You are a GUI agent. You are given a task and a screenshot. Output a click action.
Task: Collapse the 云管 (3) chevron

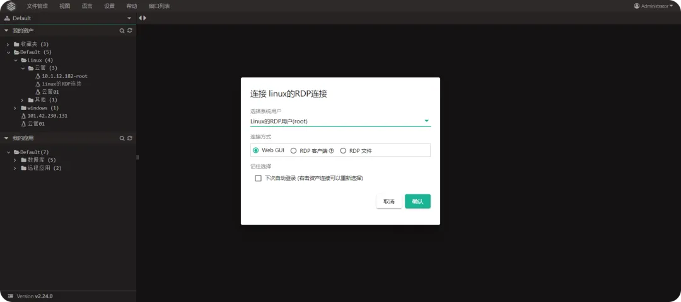pyautogui.click(x=23, y=68)
